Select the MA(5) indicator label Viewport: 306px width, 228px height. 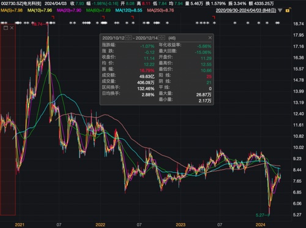pyautogui.click(x=12, y=10)
